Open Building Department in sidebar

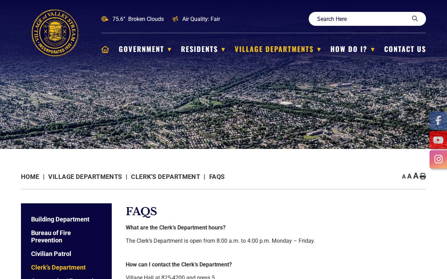pyautogui.click(x=60, y=219)
